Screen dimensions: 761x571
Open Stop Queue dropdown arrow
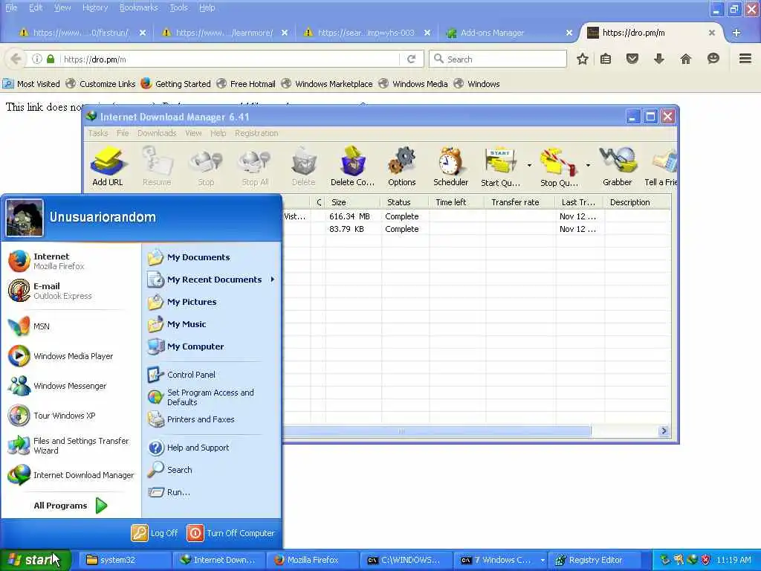tap(588, 165)
